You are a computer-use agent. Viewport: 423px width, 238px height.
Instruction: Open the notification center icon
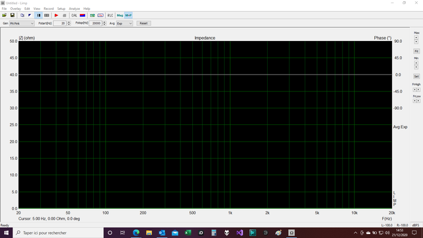click(x=414, y=233)
